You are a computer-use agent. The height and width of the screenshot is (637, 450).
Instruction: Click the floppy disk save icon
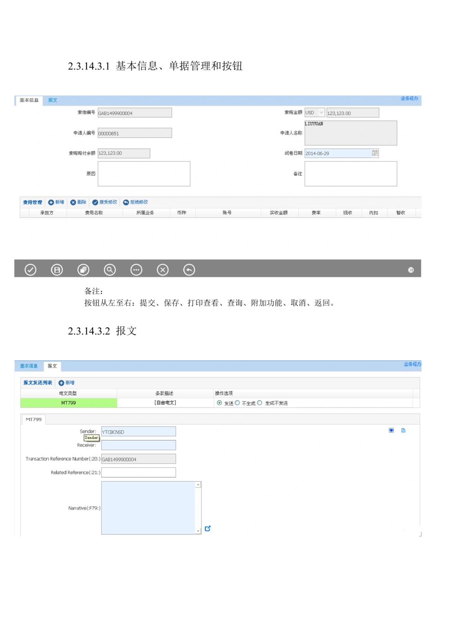click(57, 270)
